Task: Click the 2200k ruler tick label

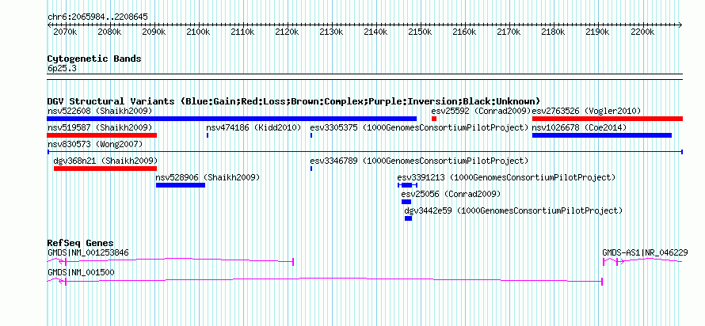Action: pos(642,32)
